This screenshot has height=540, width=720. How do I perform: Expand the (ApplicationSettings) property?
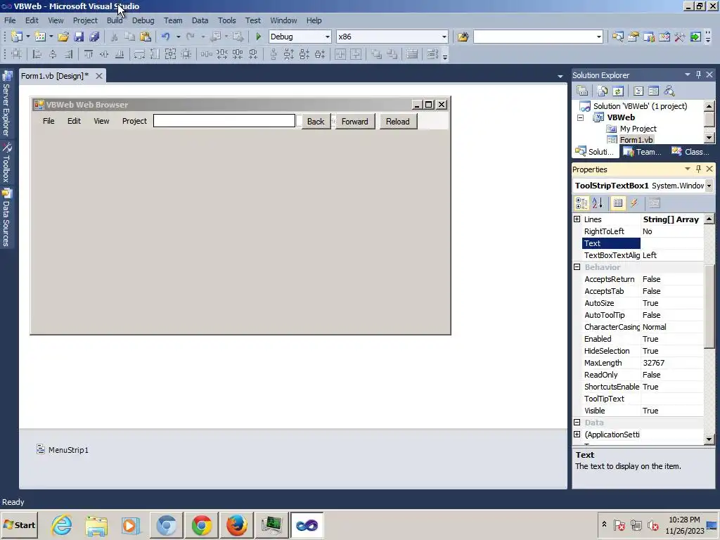pos(577,435)
